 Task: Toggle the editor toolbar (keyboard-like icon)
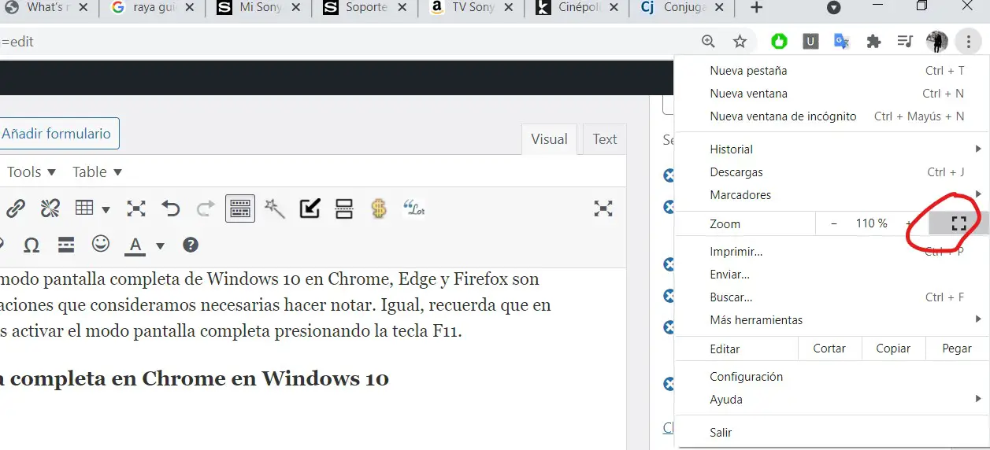(x=240, y=208)
